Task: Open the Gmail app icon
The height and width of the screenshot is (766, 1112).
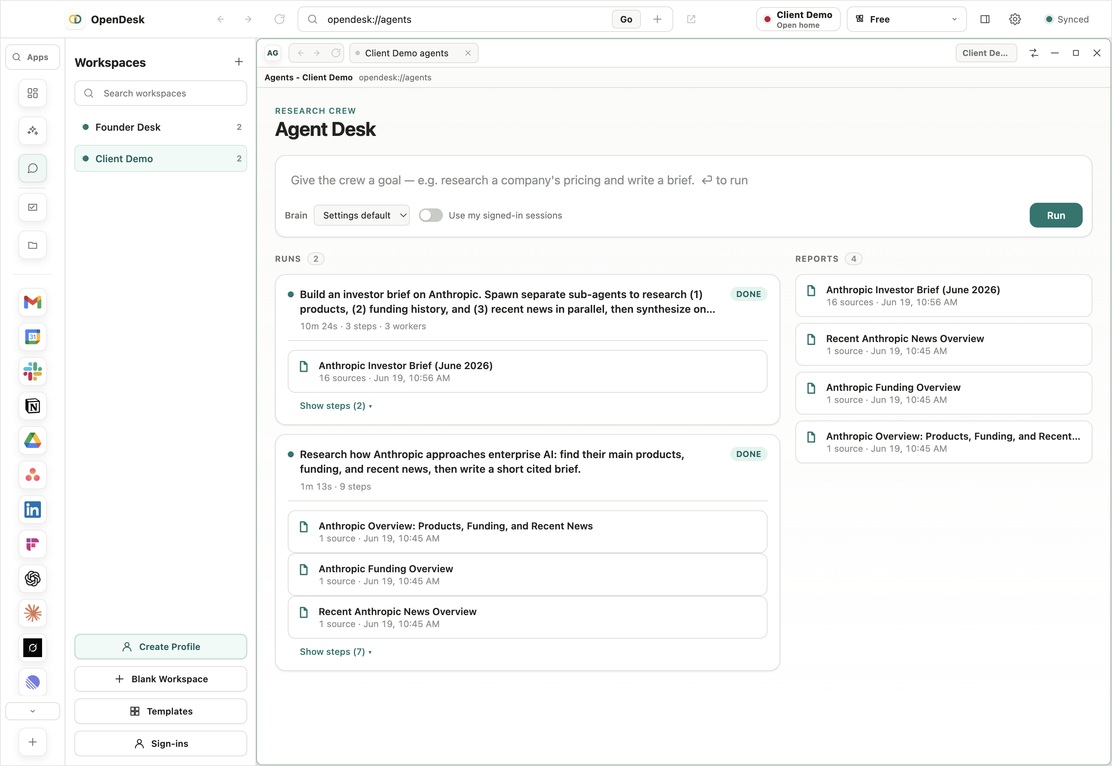Action: click(33, 302)
